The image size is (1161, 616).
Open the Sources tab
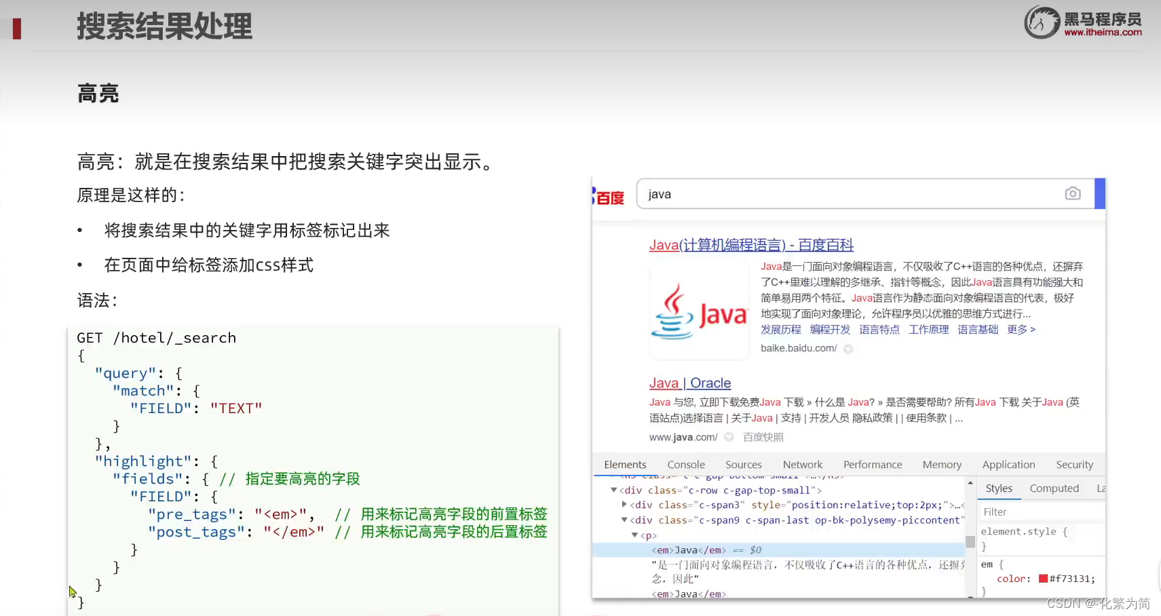744,465
